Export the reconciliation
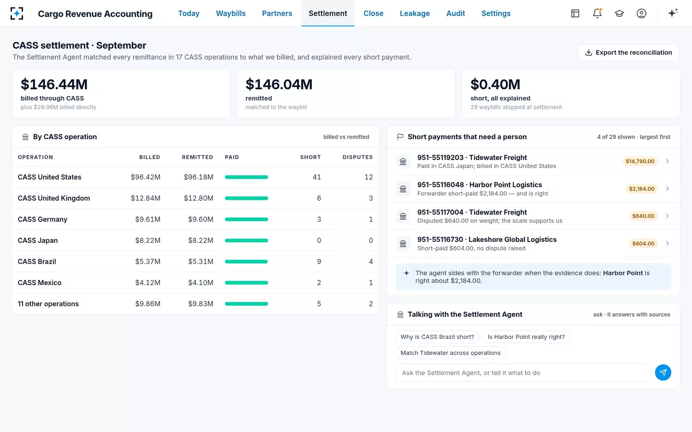The height and width of the screenshot is (432, 692). coord(629,52)
